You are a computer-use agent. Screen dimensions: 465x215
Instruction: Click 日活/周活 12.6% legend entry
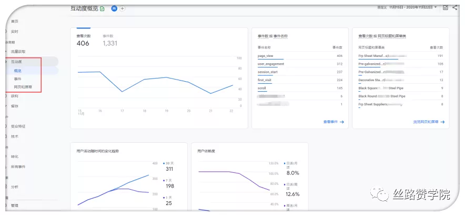click(292, 190)
